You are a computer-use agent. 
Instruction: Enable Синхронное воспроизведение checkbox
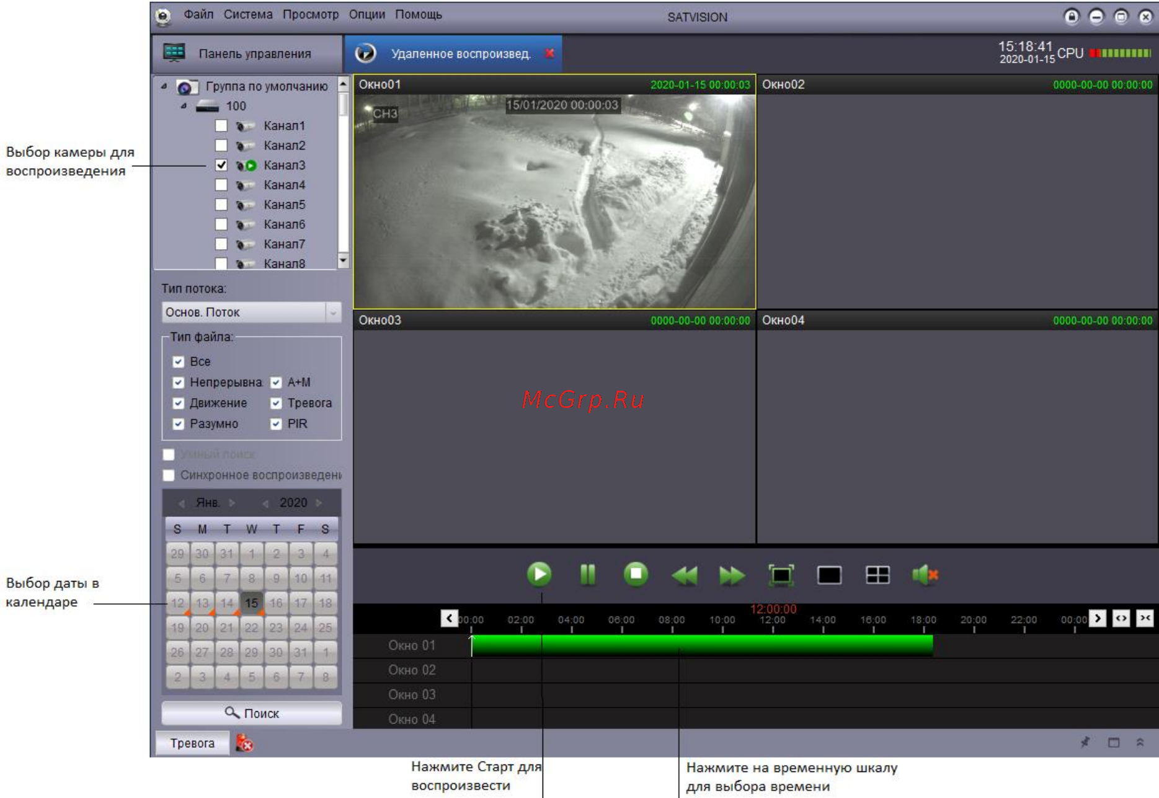[x=169, y=475]
